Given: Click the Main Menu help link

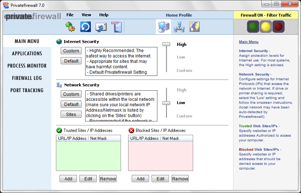Looking at the screenshot, I should pos(249,42).
